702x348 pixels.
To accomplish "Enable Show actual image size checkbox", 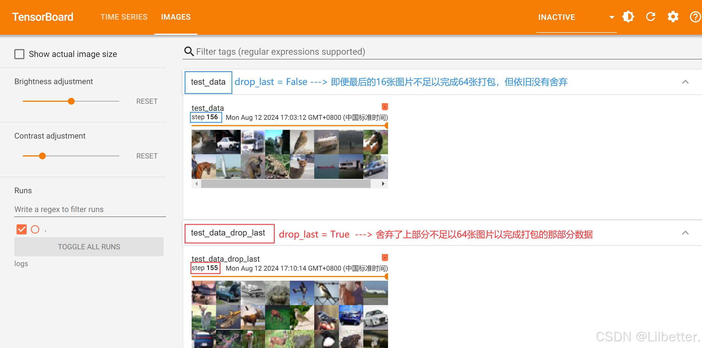I will 19,54.
